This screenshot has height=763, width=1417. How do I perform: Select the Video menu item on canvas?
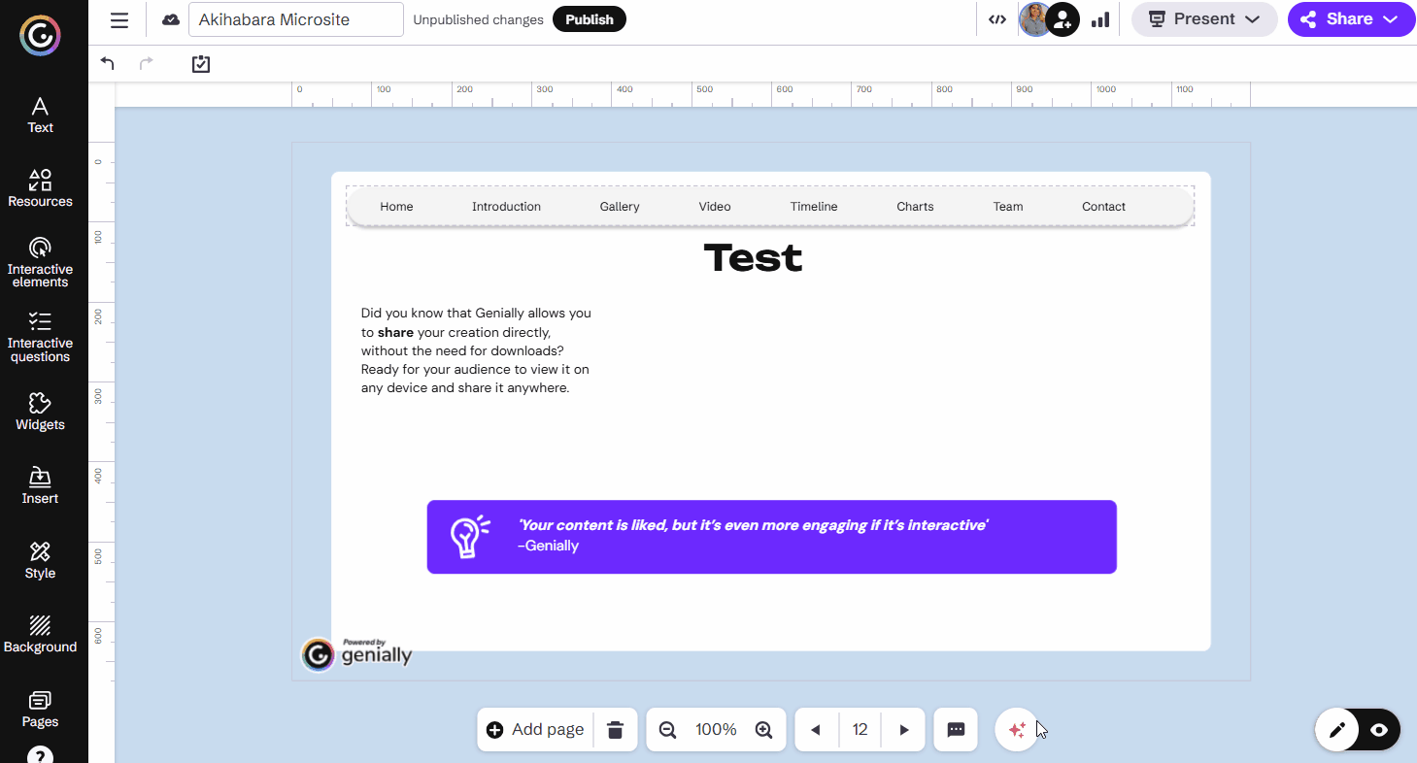click(x=715, y=207)
